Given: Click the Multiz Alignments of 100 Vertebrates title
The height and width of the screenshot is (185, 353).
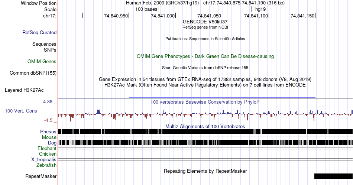Looking at the screenshot, I should click(205, 126).
